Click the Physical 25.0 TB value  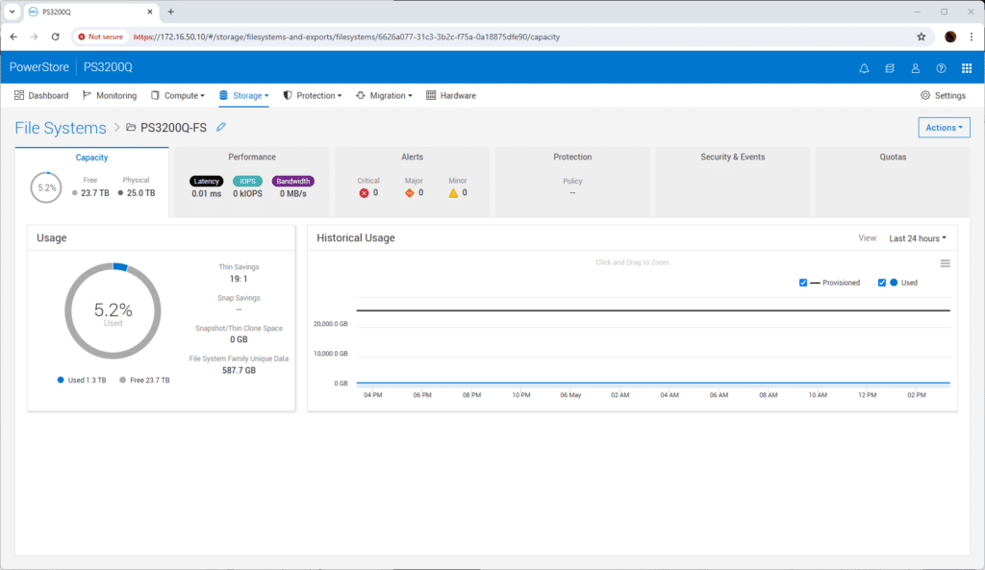coord(140,193)
